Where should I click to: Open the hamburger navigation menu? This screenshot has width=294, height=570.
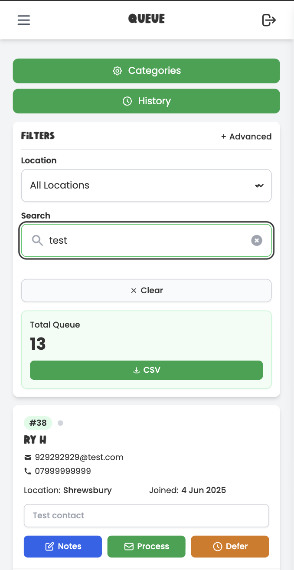click(24, 20)
